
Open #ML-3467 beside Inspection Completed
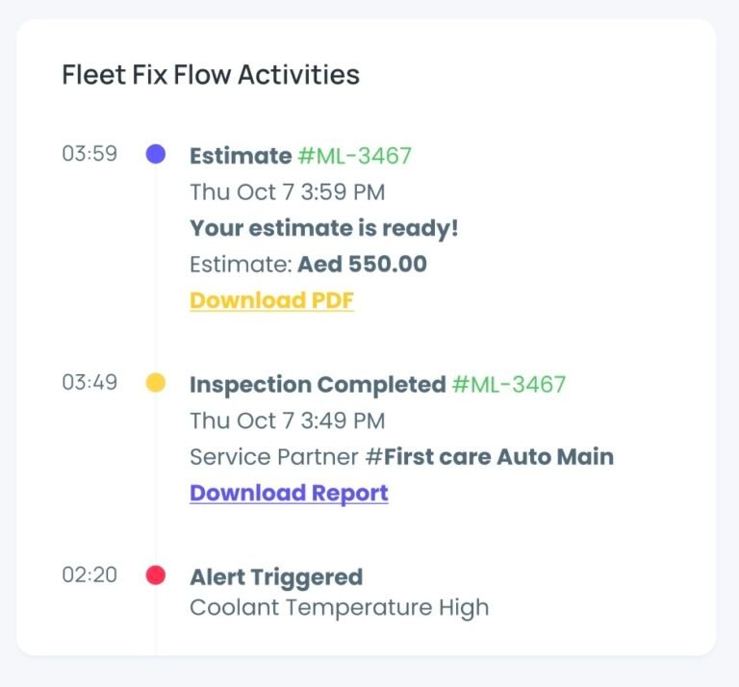click(x=509, y=385)
